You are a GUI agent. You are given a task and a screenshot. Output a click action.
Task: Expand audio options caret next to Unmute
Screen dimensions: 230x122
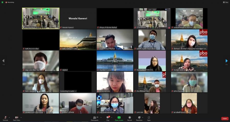click(x=9, y=117)
